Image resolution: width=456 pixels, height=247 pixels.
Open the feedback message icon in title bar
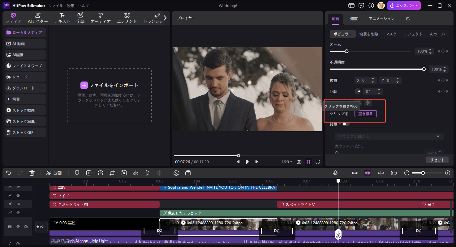(x=361, y=6)
